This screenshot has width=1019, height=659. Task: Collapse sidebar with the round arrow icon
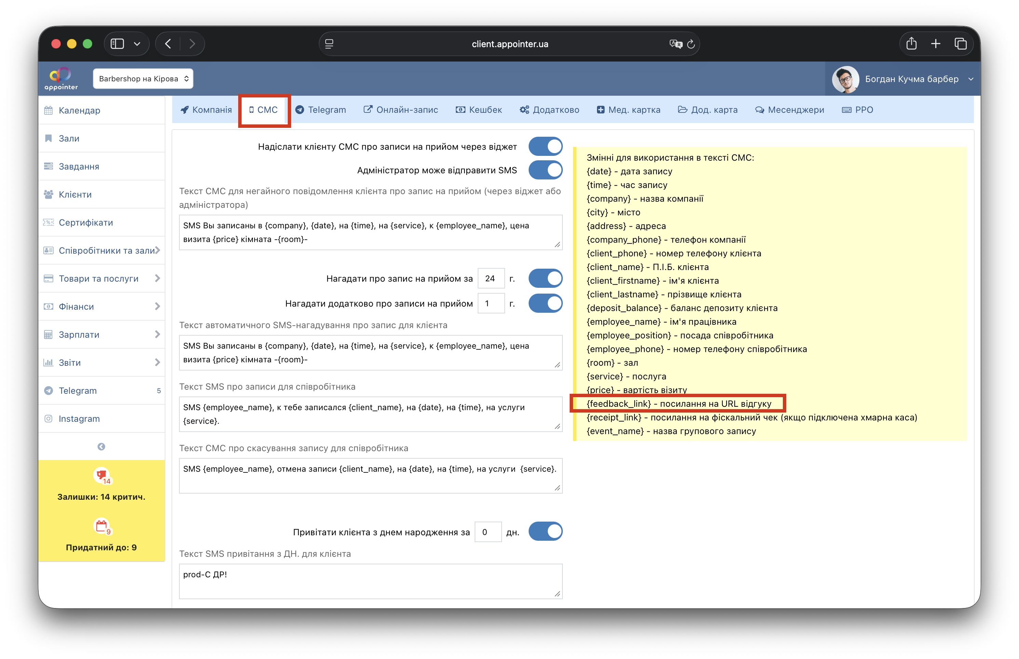click(x=101, y=446)
